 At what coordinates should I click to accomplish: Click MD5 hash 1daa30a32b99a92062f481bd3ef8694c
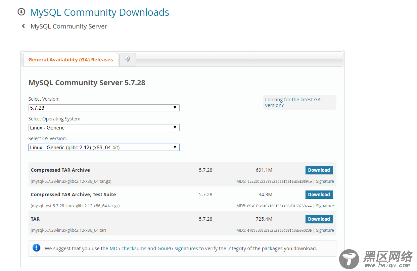point(279,181)
